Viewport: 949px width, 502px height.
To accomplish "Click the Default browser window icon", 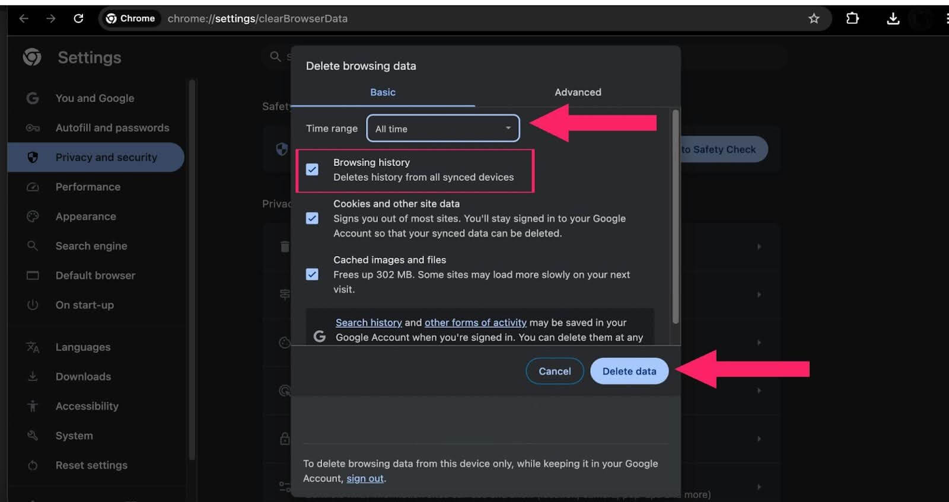I will 33,275.
